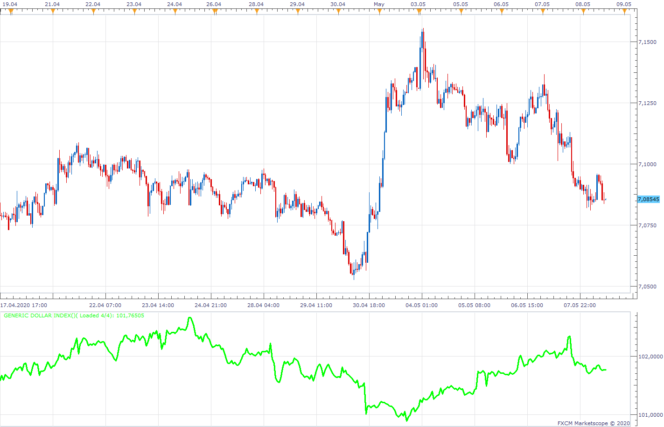This screenshot has height=427, width=664.
Task: Click the 30.04 18:00 time axis label
Action: [369, 305]
